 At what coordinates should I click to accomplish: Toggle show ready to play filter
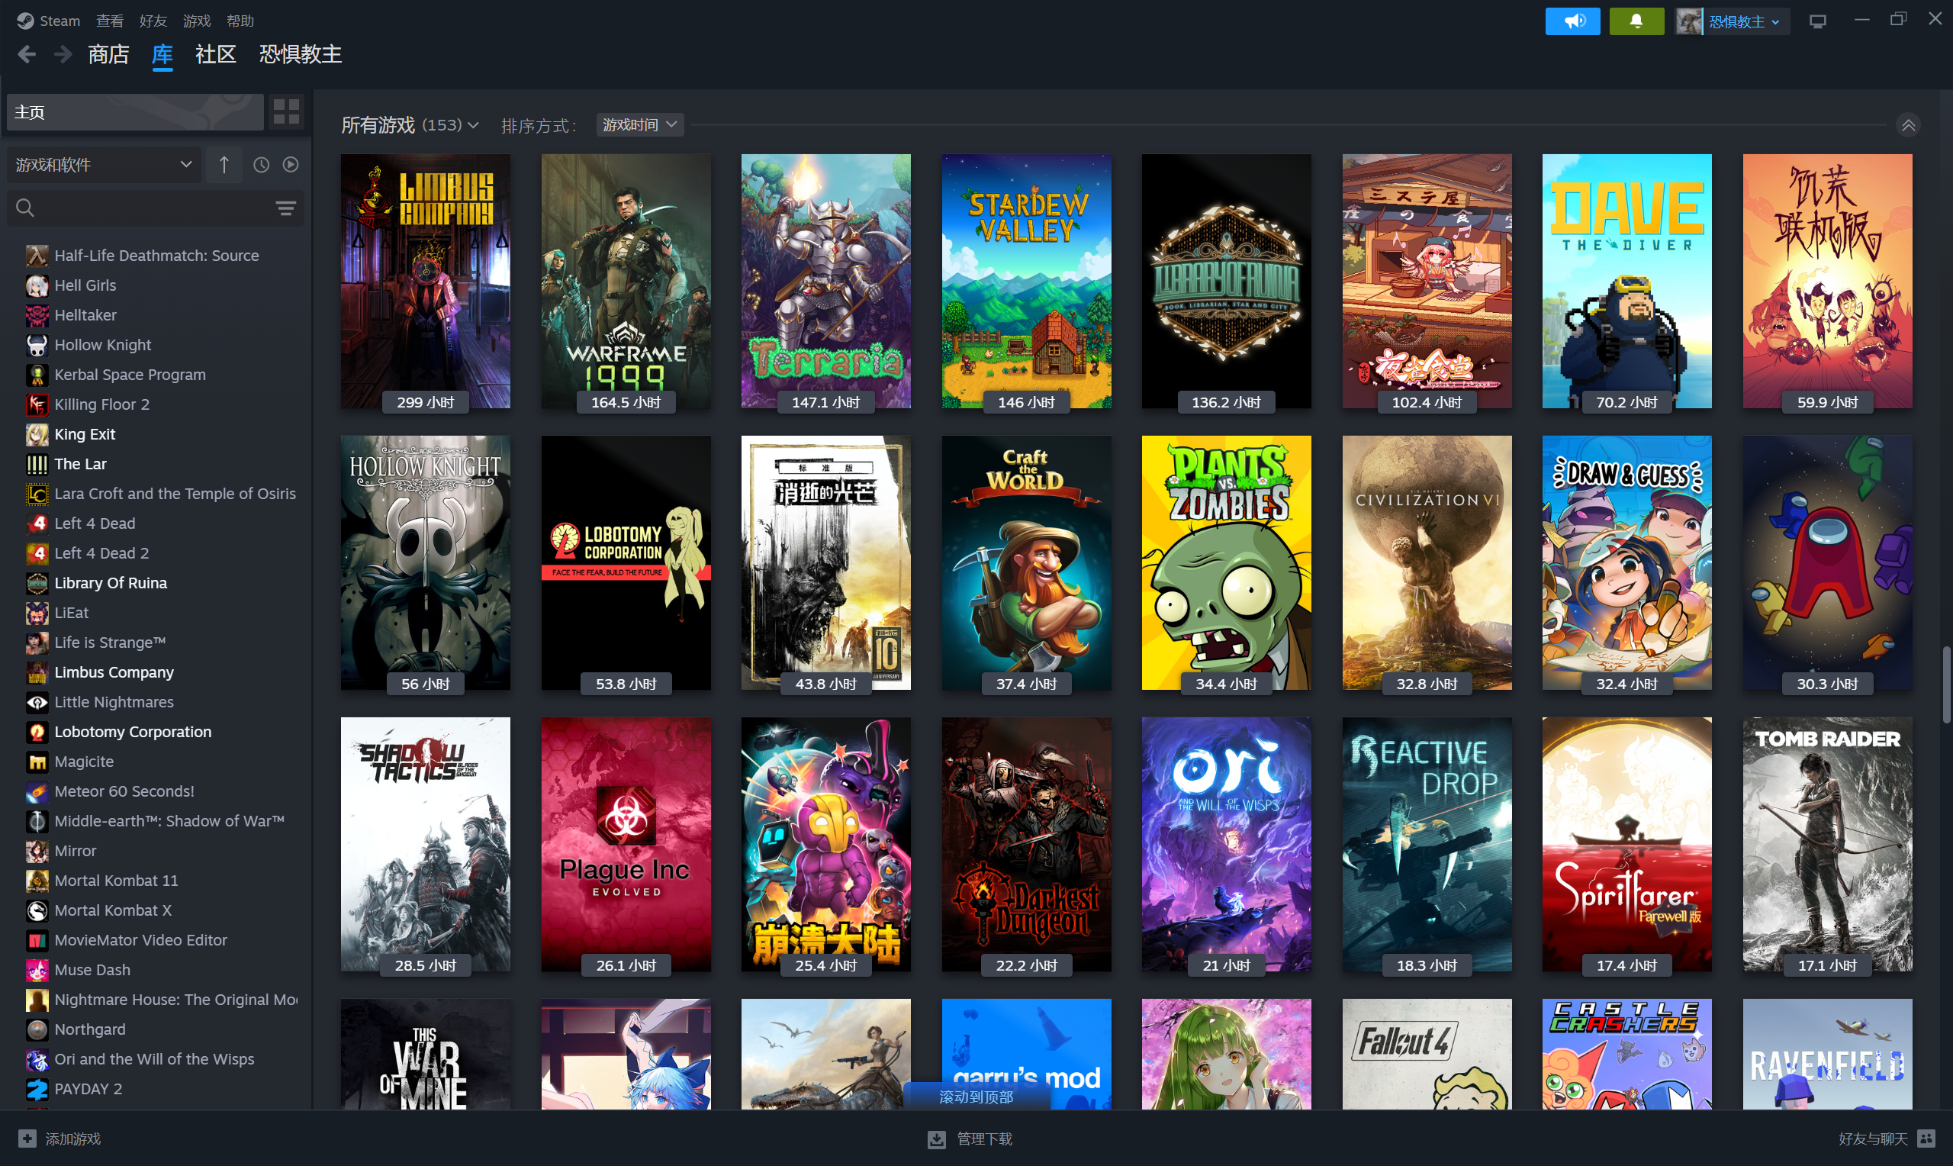(x=291, y=165)
